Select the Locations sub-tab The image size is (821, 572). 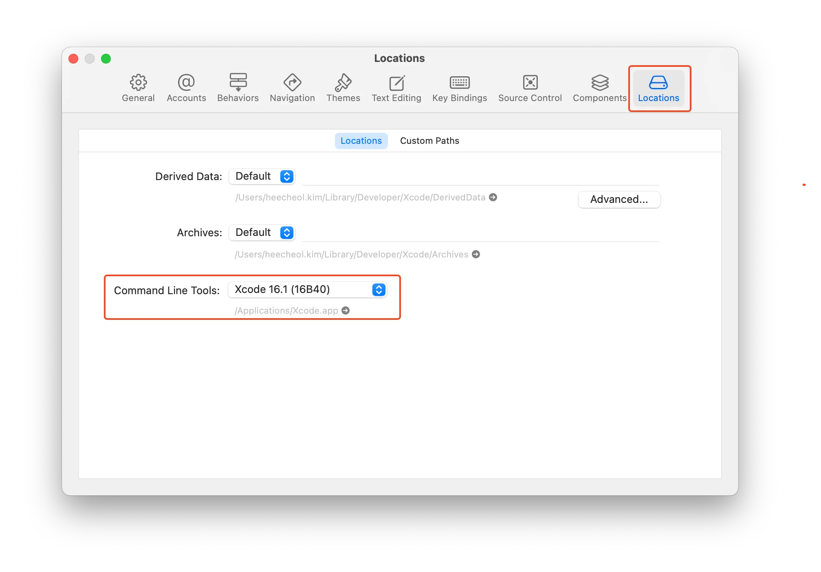[x=361, y=141]
